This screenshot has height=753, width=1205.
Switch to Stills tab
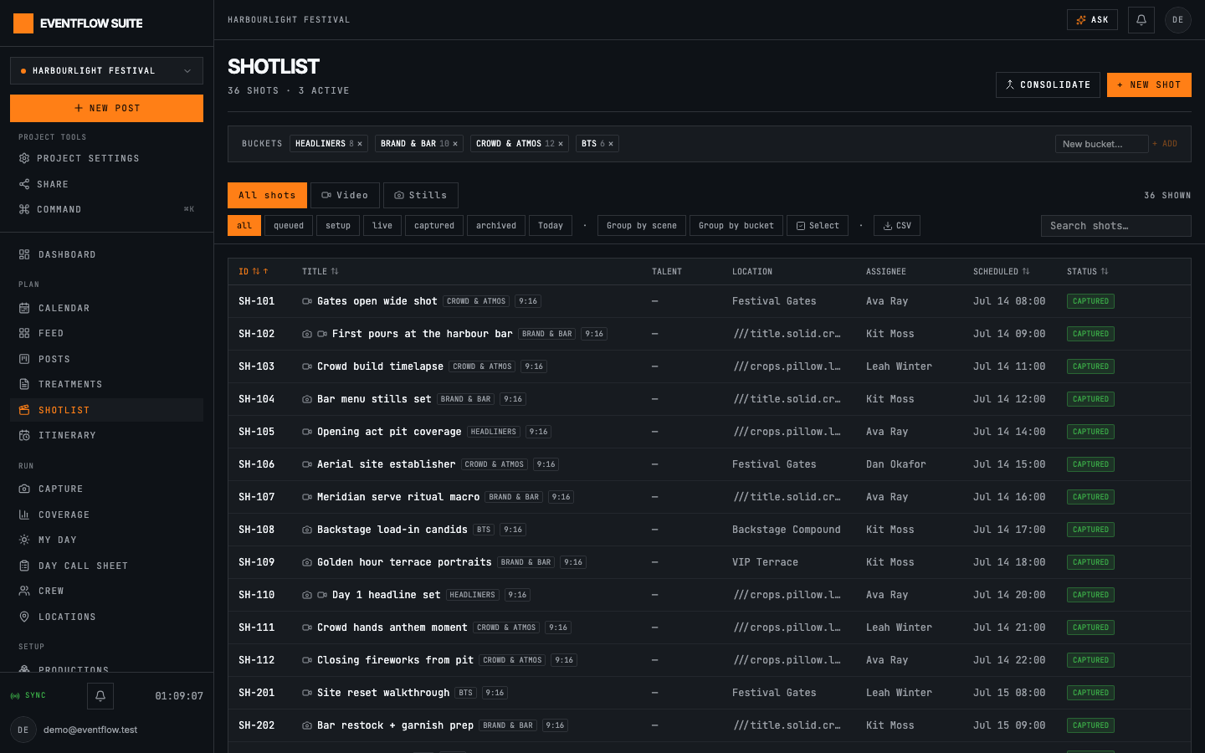tap(421, 195)
